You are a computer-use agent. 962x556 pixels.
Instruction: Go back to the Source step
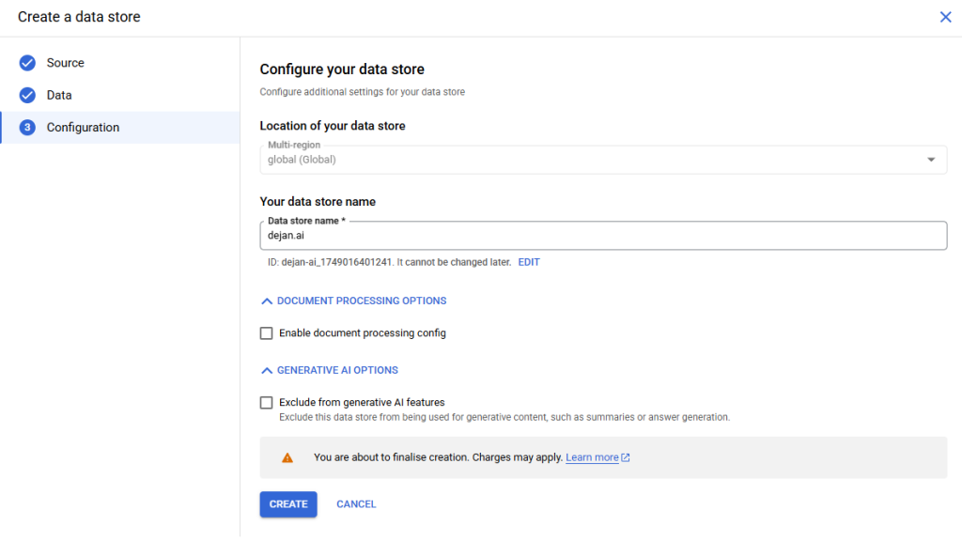pyautogui.click(x=66, y=63)
